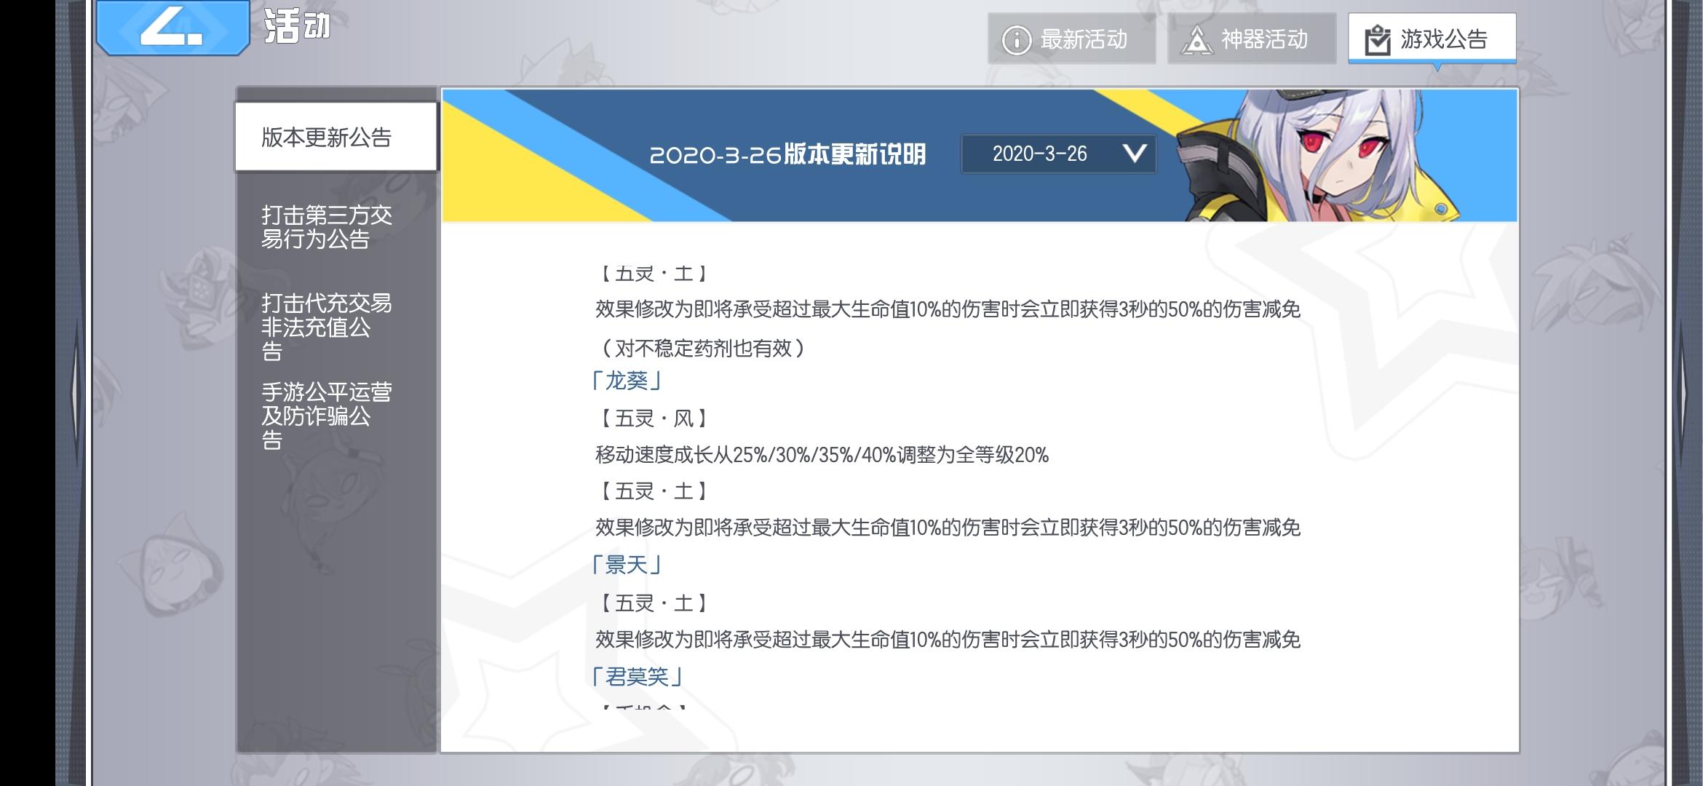Click the 「景天」 character link
The height and width of the screenshot is (786, 1703).
[x=626, y=565]
